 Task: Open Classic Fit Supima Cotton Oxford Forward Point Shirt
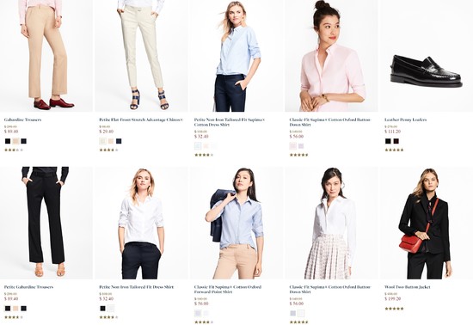(x=228, y=290)
